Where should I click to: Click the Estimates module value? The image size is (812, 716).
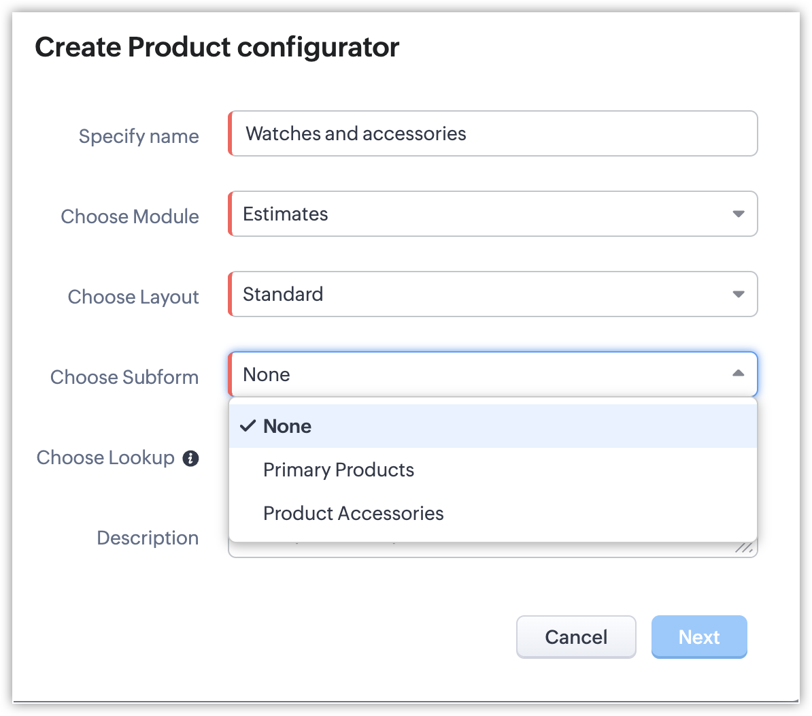pos(286,214)
